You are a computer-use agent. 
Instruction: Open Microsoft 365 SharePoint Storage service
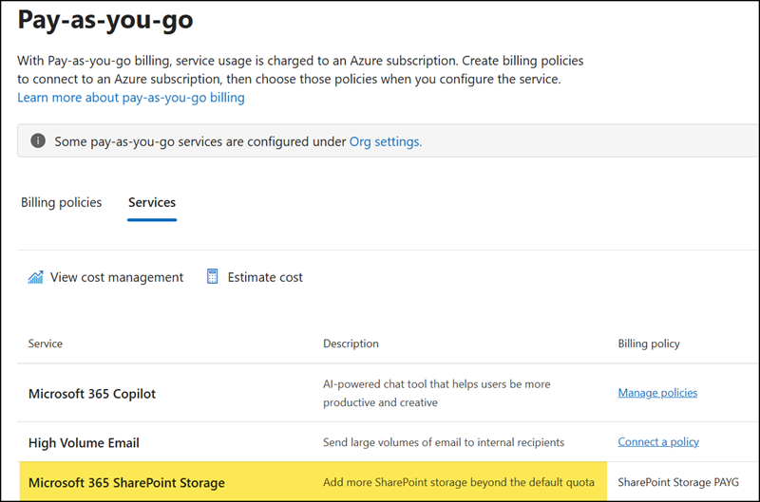pyautogui.click(x=126, y=483)
